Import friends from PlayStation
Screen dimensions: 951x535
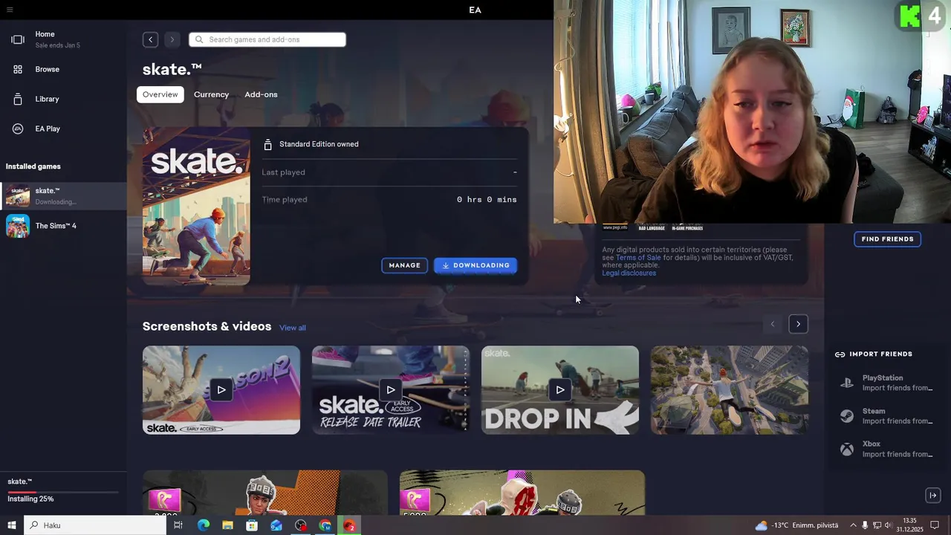coord(886,383)
